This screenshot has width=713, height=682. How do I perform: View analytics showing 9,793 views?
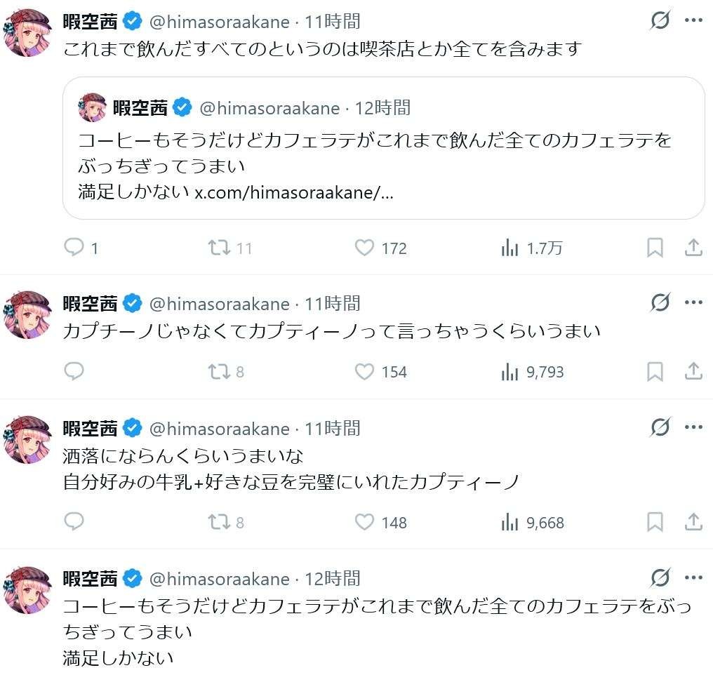509,372
